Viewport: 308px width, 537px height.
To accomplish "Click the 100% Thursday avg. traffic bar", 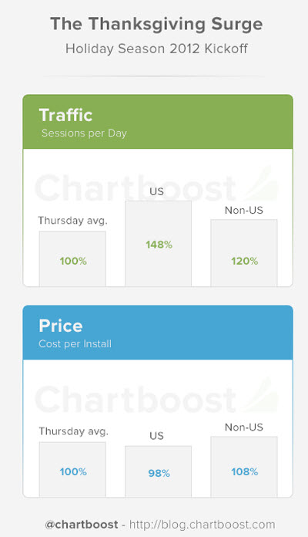I will (72, 258).
